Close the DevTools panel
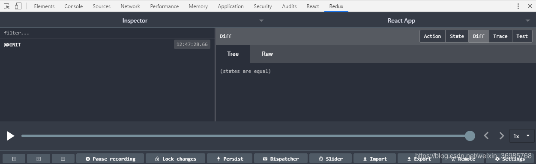The image size is (536, 164). click(x=530, y=6)
